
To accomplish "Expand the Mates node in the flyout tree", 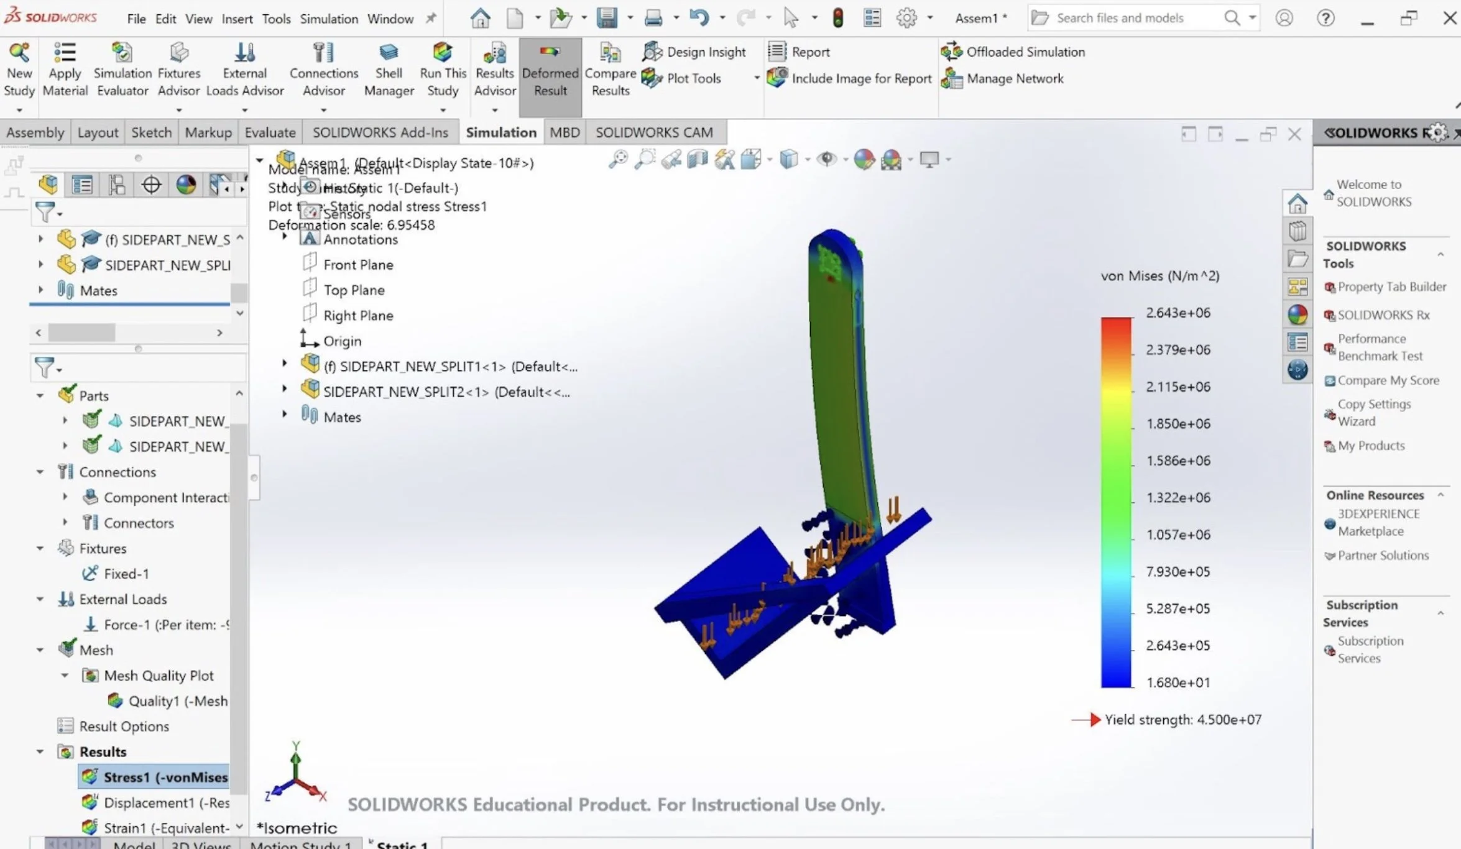I will tap(285, 415).
